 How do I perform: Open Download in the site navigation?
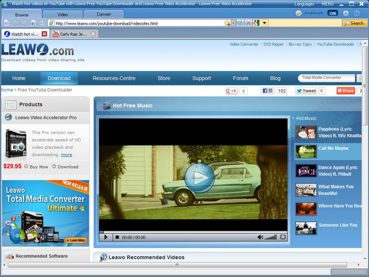[x=59, y=78]
